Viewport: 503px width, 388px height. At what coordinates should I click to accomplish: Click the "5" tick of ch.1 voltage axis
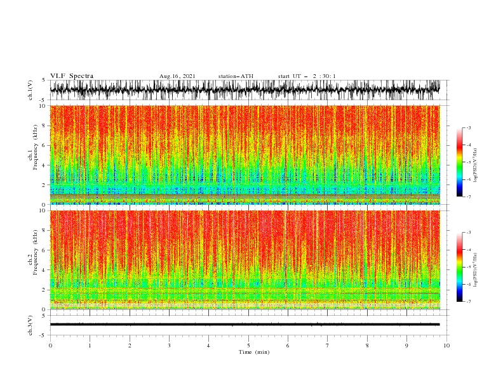click(44, 80)
